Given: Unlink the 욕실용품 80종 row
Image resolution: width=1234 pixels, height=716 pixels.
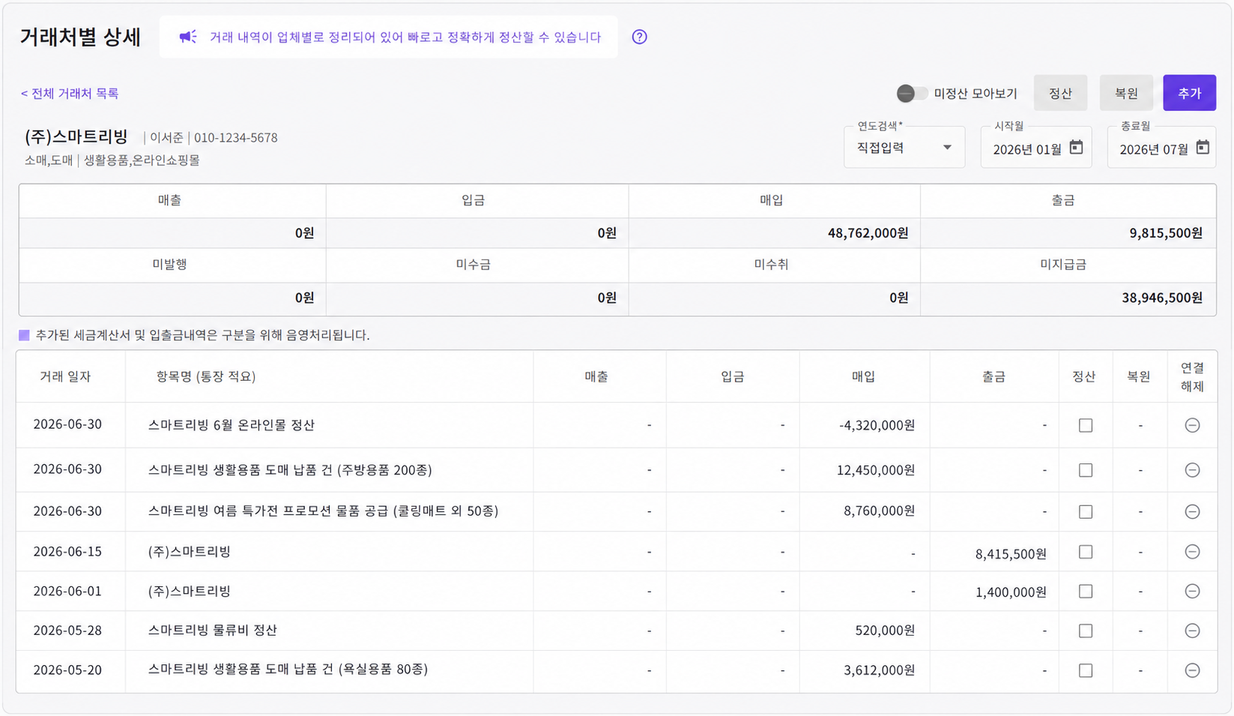Looking at the screenshot, I should point(1192,670).
